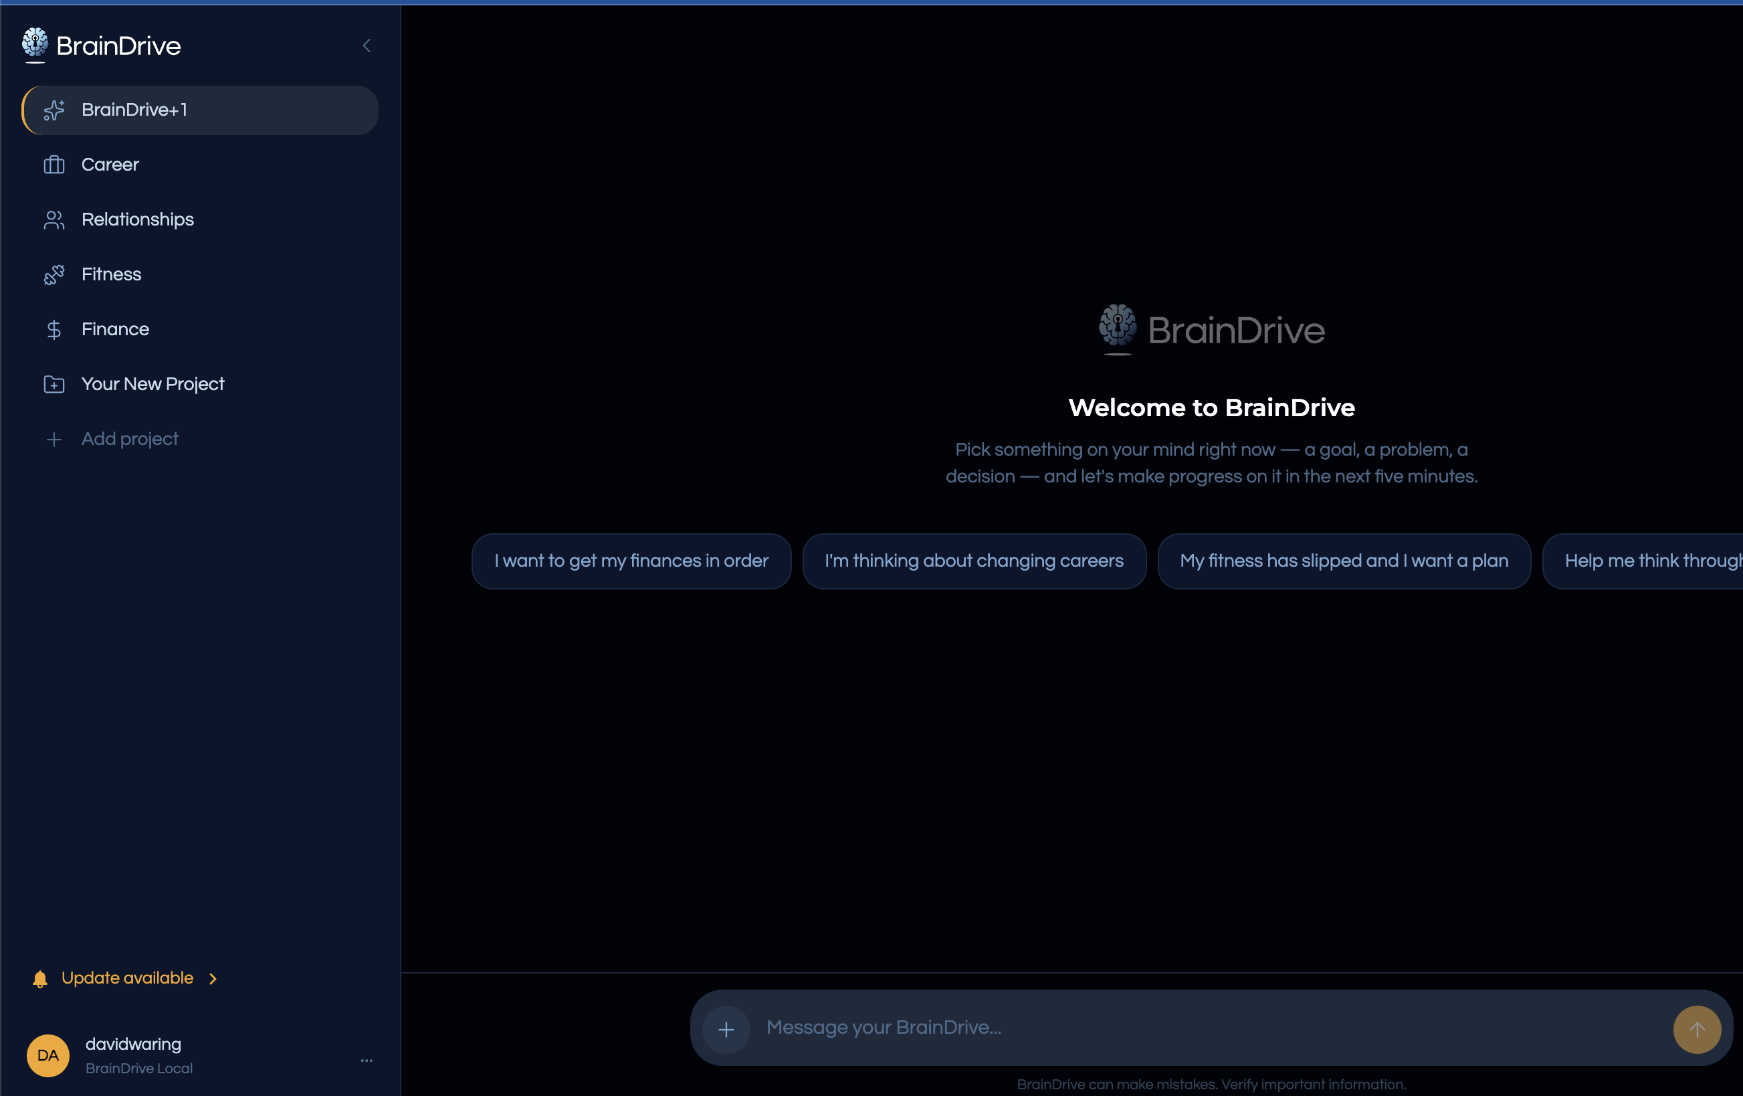Collapse the sidebar with the chevron

[x=367, y=45]
